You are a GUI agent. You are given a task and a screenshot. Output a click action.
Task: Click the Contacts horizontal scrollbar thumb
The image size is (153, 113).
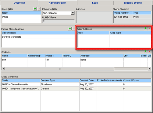click(59, 69)
